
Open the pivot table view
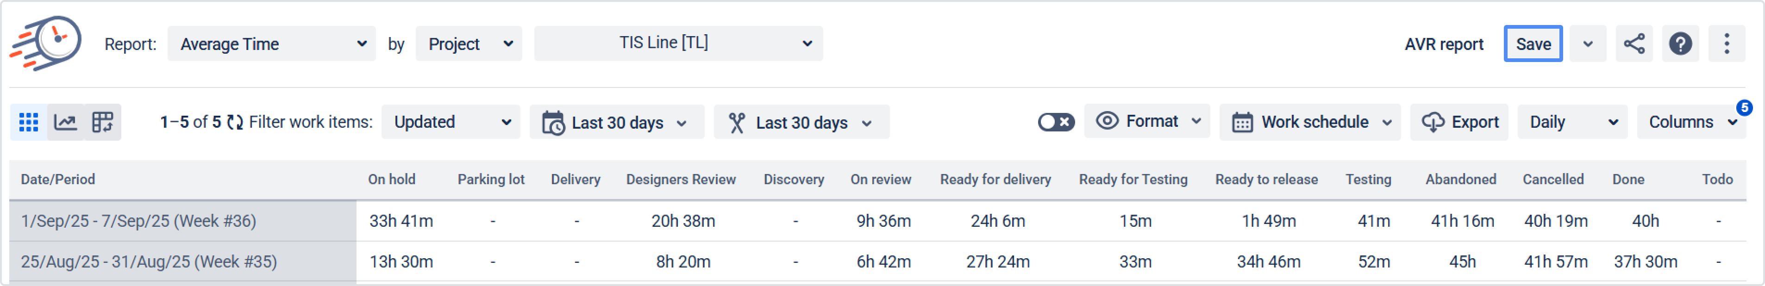tap(103, 123)
